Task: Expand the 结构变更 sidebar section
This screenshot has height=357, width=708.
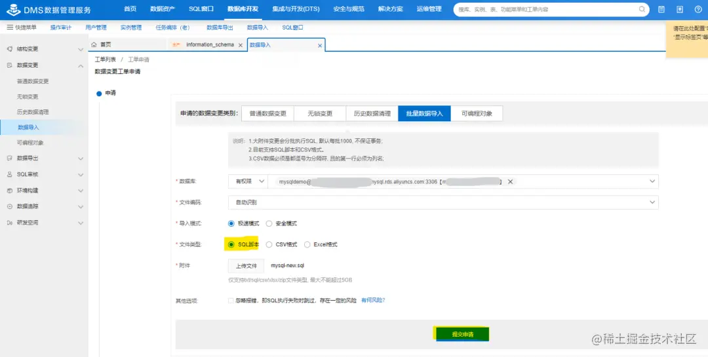Action: 81,49
